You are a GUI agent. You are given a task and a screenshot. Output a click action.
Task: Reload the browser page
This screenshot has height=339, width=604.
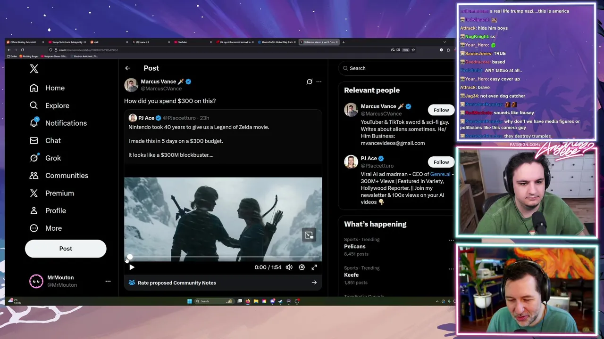22,50
